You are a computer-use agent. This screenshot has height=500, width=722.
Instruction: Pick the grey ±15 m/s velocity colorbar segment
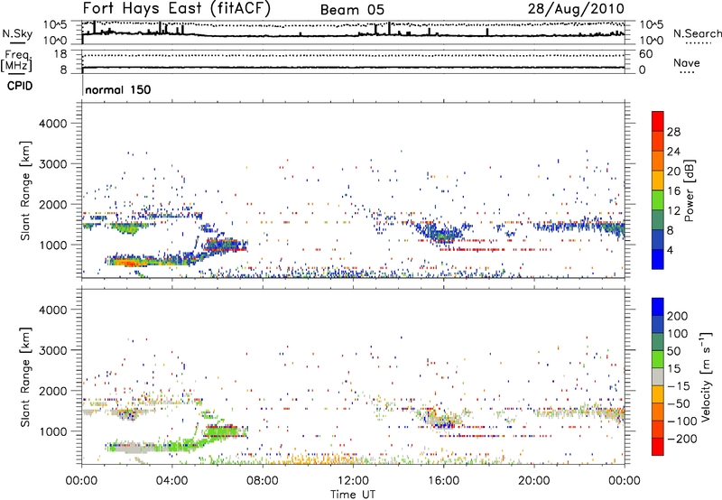pos(658,376)
